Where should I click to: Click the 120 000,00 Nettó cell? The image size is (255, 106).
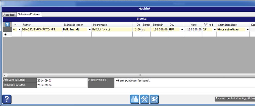click(x=193, y=29)
